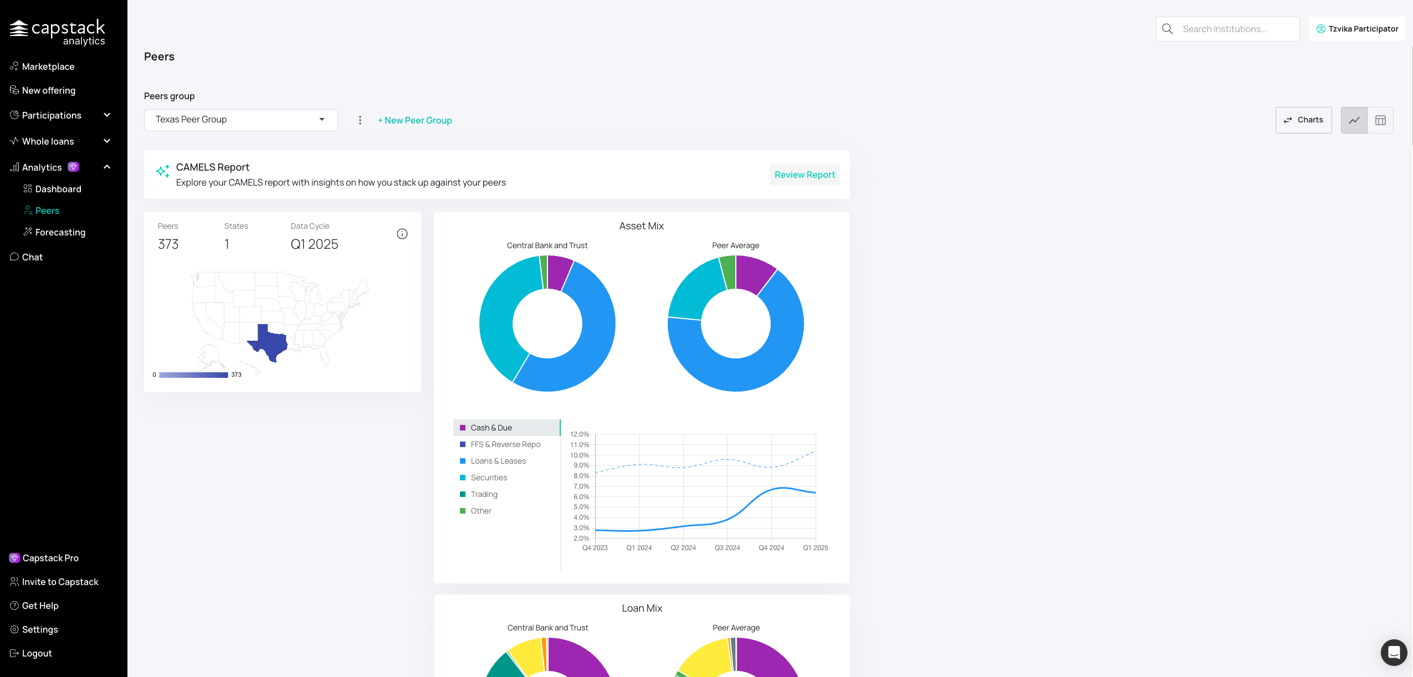Click the Whole loans icon
The image size is (1413, 677).
(14, 141)
